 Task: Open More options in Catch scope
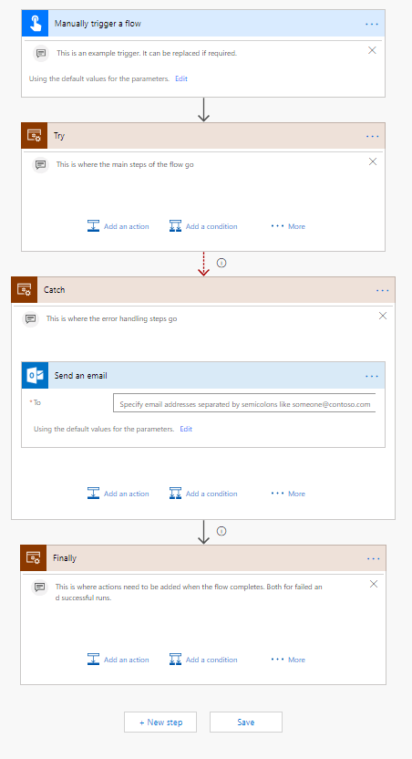point(288,494)
